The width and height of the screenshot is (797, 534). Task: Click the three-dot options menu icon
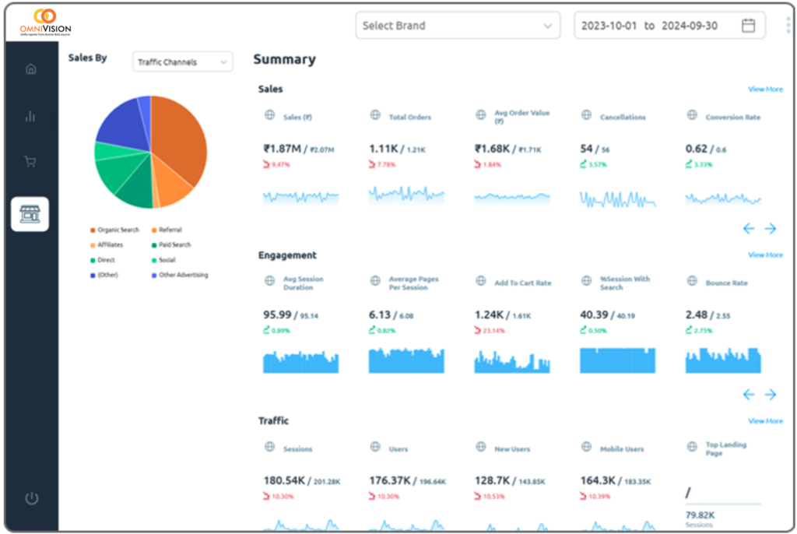pos(788,26)
